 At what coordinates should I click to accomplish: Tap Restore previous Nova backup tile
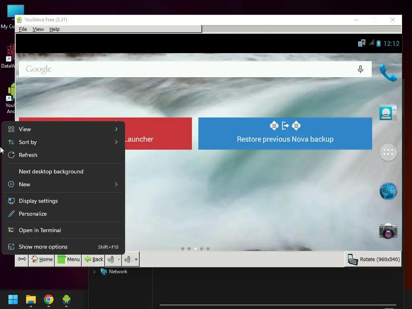[285, 134]
